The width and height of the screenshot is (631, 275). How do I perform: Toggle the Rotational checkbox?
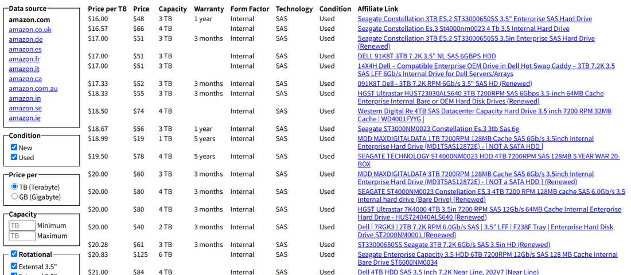(x=14, y=254)
